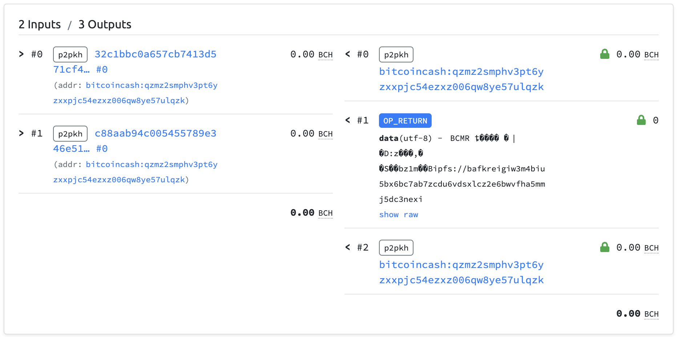Open input transaction 32c1bbc0a657cb7413d5 link

155,54
